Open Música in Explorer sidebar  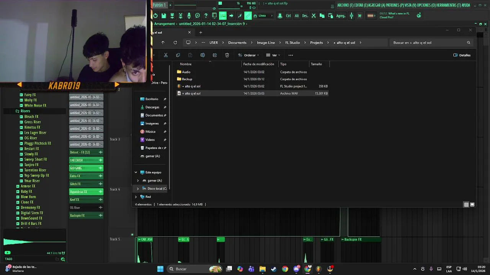(150, 131)
